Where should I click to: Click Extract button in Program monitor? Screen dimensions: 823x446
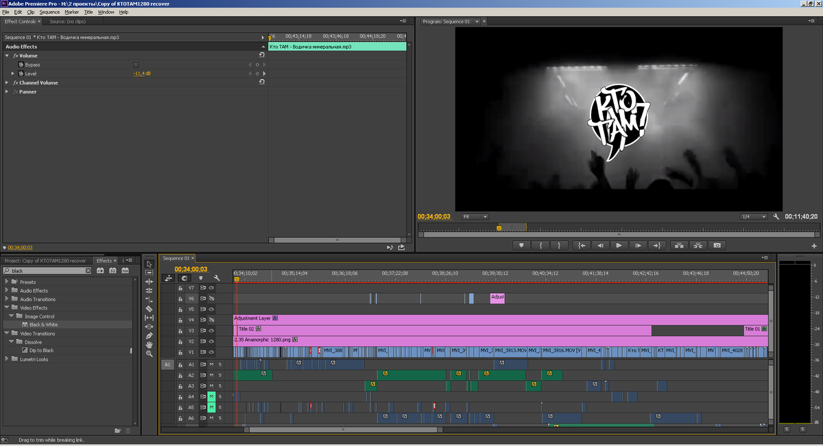(x=698, y=245)
